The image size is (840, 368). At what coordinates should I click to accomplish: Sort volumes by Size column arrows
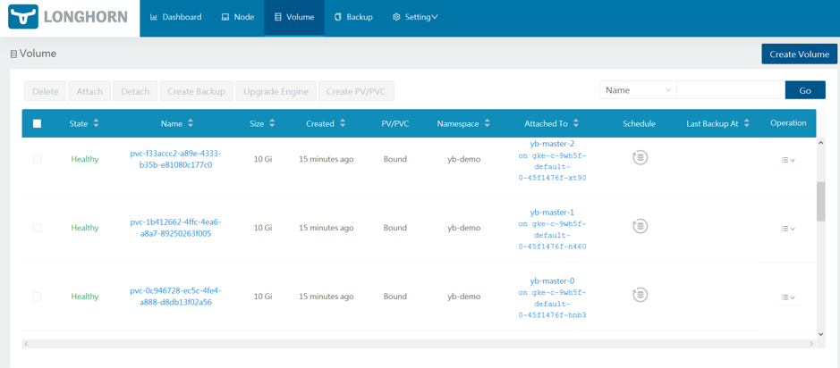(x=272, y=123)
